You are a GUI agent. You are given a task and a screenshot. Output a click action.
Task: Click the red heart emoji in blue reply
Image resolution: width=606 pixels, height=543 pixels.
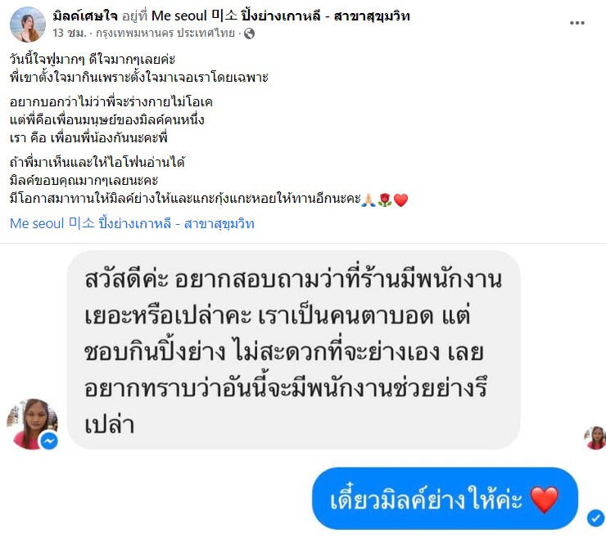pyautogui.click(x=544, y=500)
